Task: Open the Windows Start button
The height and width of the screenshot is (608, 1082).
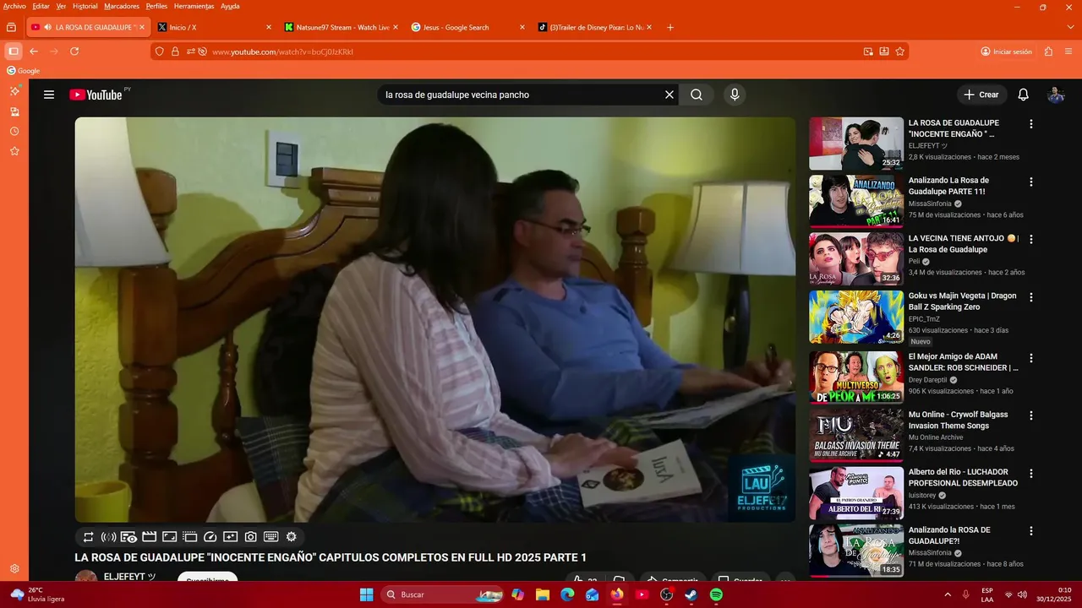Action: pyautogui.click(x=366, y=594)
